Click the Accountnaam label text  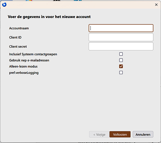[19, 28]
